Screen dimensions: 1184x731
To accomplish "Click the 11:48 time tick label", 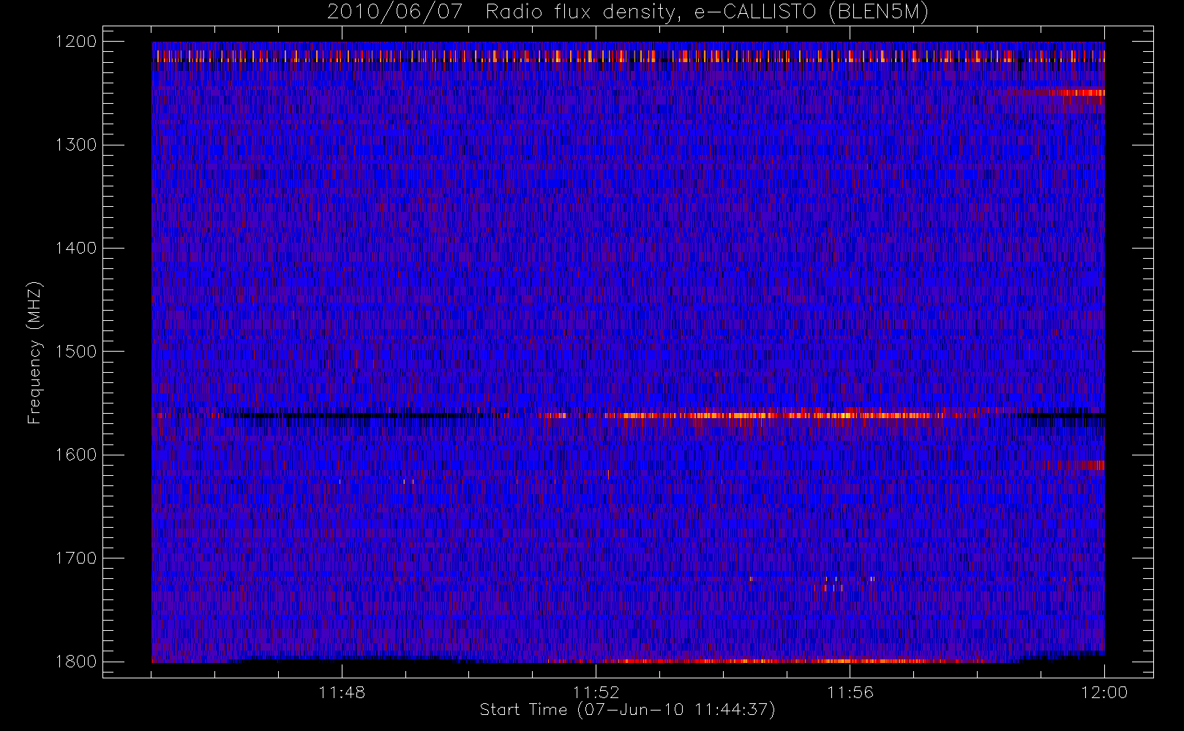I will point(342,692).
